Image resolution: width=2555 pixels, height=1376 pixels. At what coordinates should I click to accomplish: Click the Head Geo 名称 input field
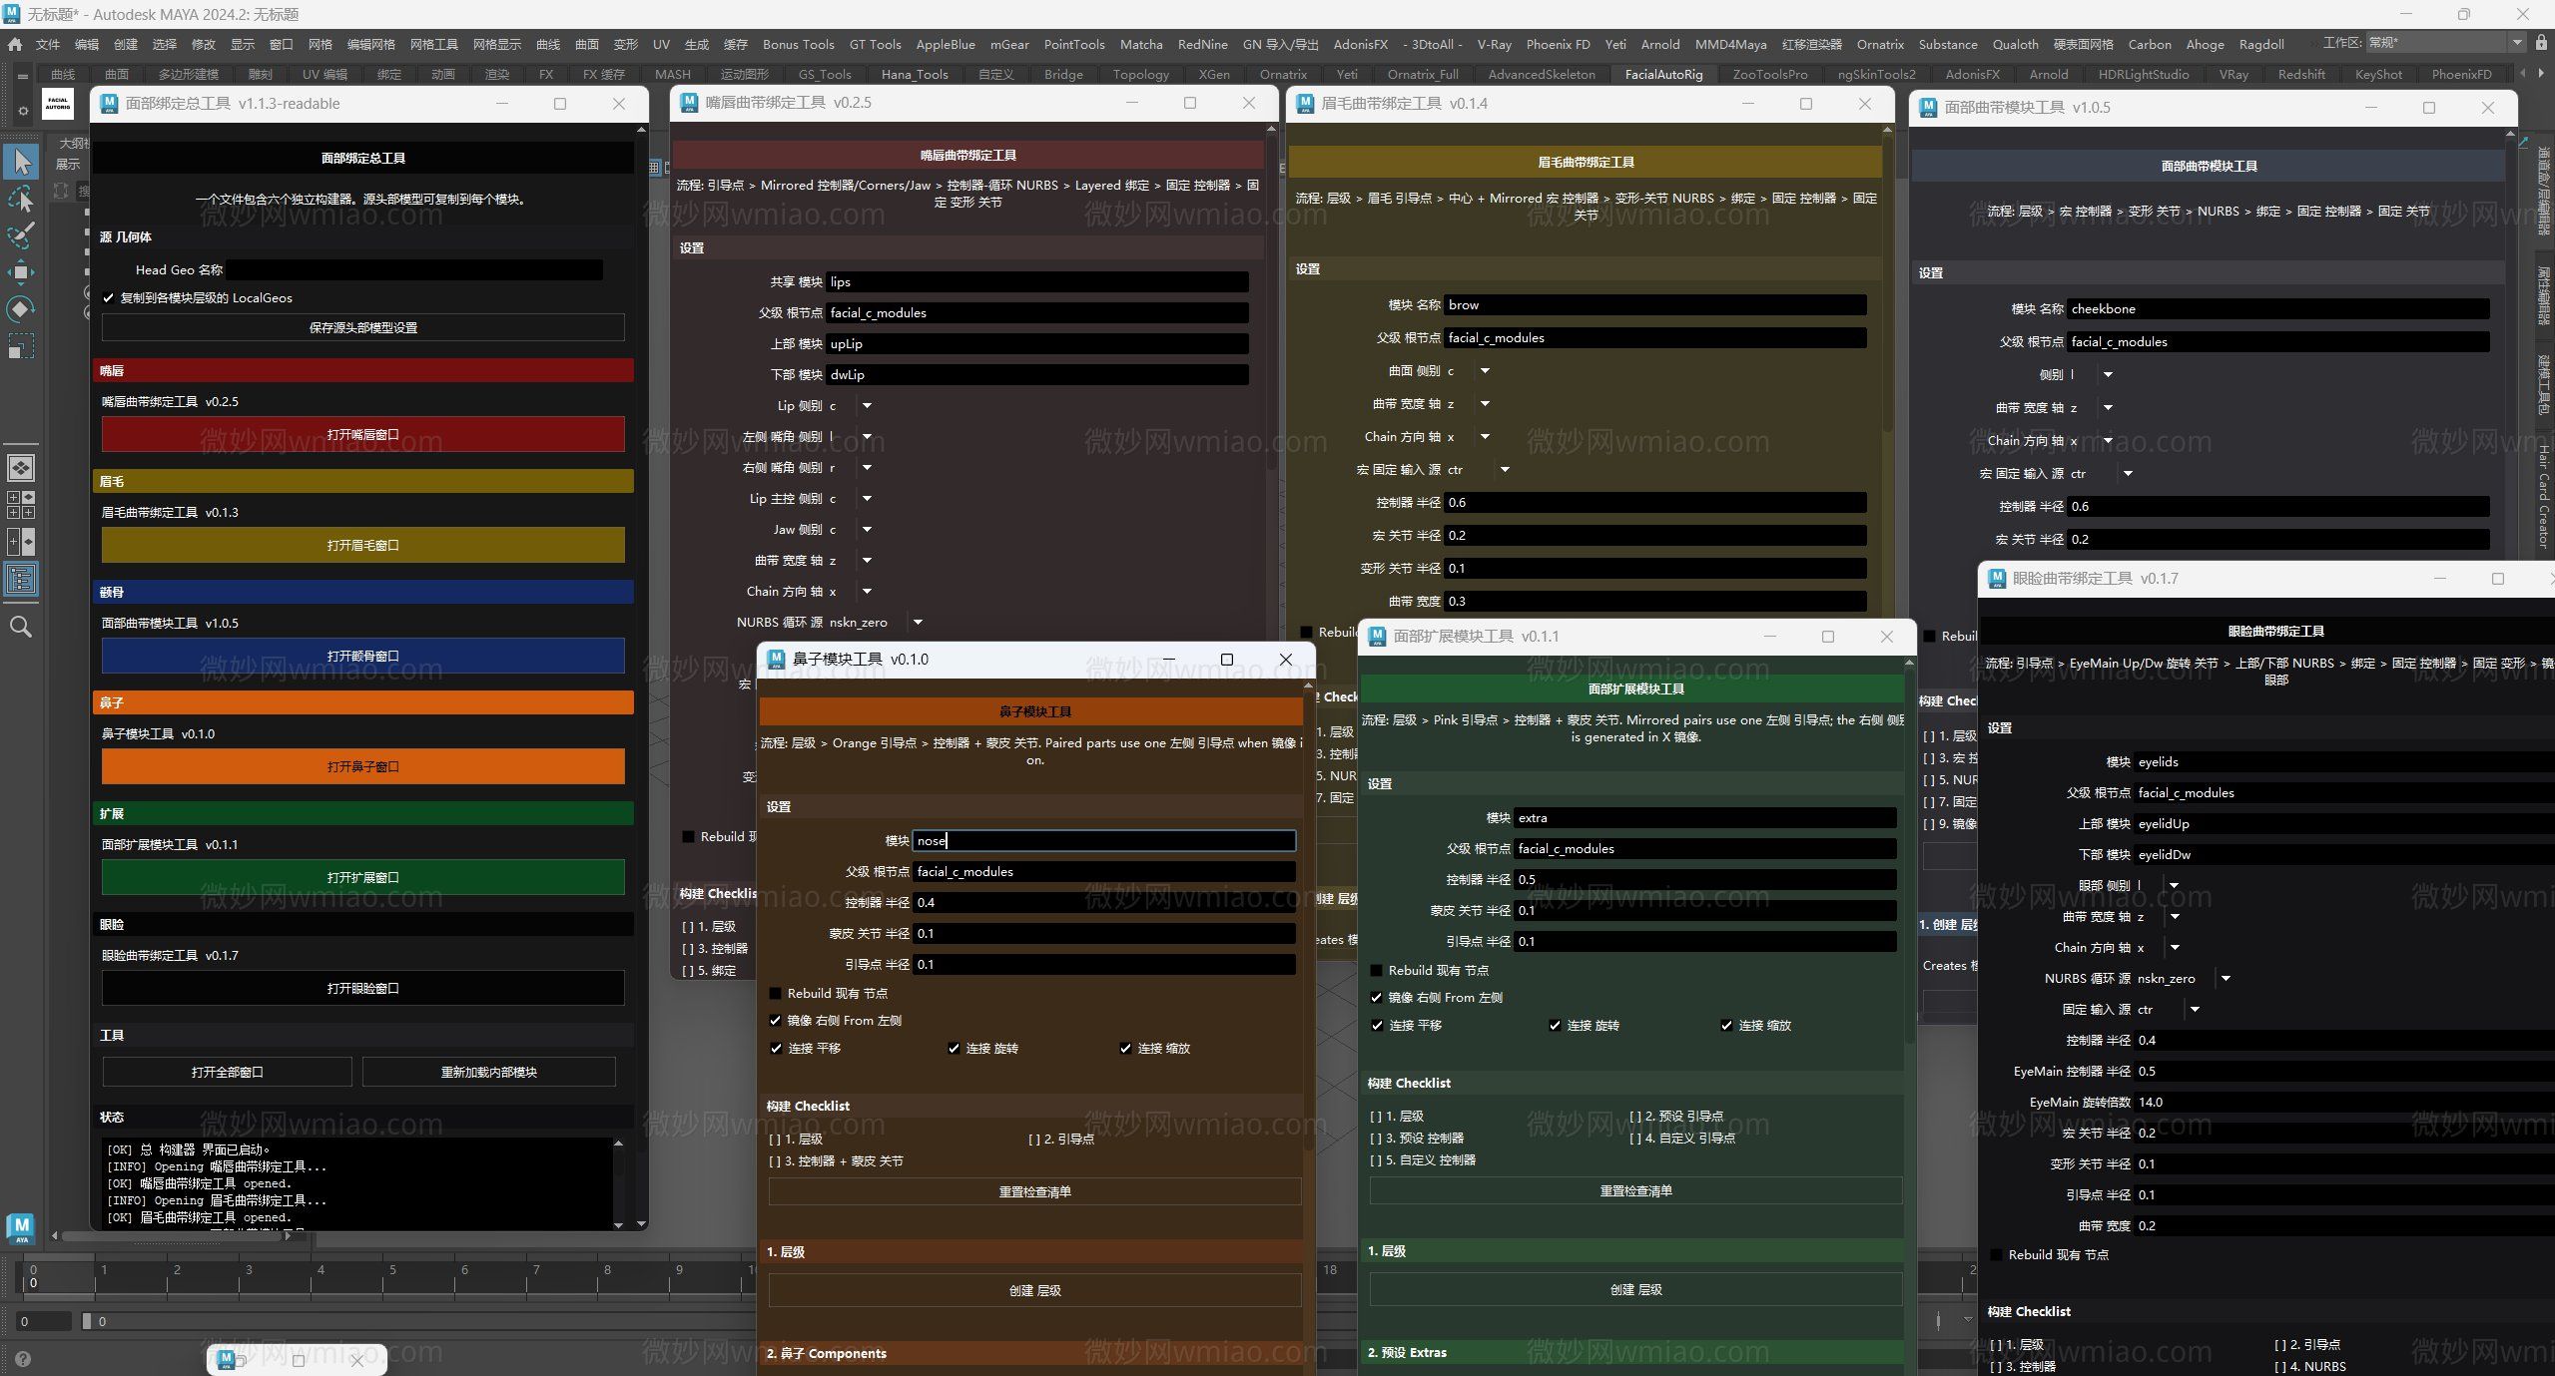coord(414,269)
